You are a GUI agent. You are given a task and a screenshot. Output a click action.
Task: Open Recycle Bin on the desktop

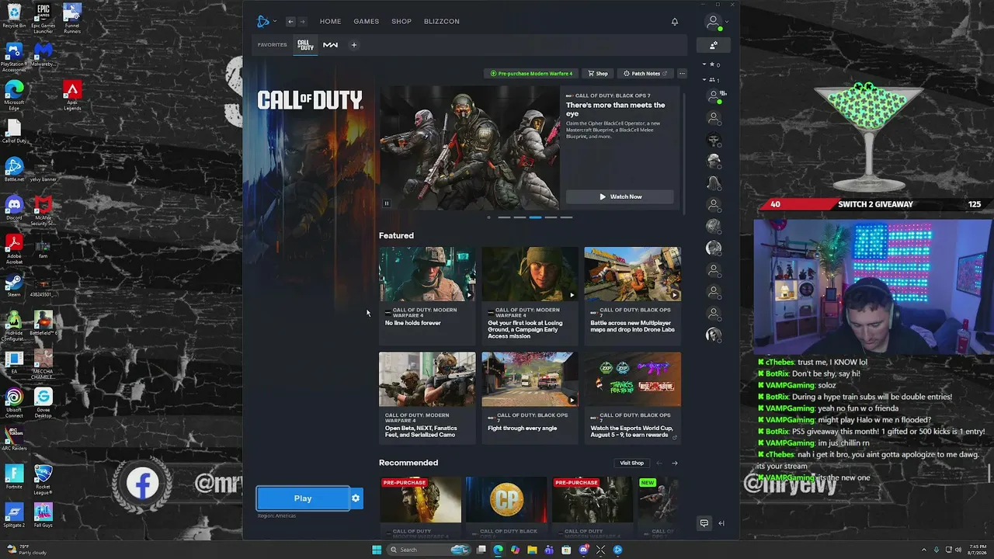[14, 16]
